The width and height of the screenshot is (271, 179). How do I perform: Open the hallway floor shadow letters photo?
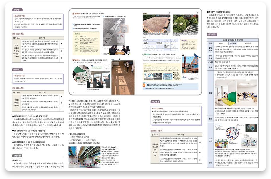[x=123, y=77]
